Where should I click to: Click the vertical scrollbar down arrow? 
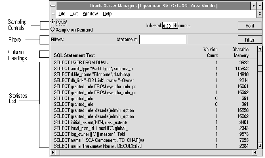(260, 146)
